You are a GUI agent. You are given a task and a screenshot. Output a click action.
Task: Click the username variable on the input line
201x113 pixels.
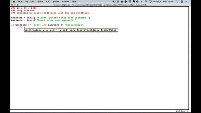coord(17,18)
